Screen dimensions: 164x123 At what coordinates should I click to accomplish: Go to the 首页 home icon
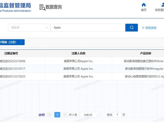pos(144,5)
